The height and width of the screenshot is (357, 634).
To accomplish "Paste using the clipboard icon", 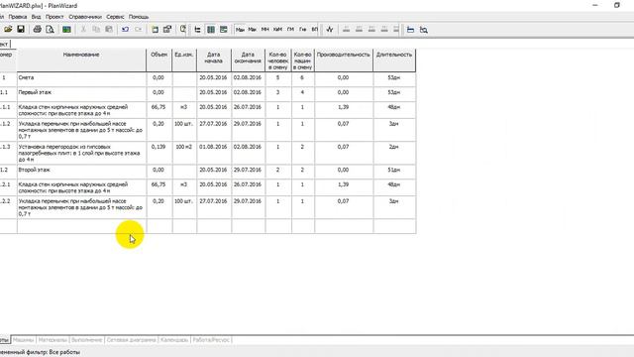I will coord(109,29).
